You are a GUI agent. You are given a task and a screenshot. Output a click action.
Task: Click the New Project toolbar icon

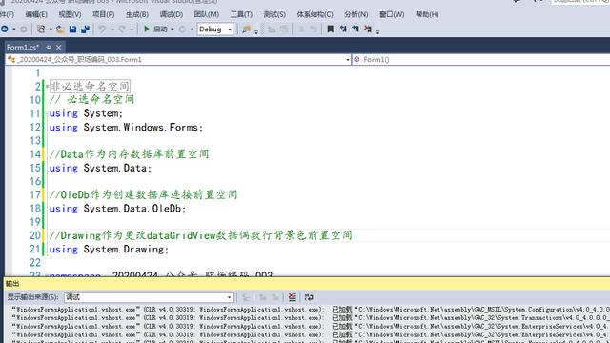tap(41, 30)
